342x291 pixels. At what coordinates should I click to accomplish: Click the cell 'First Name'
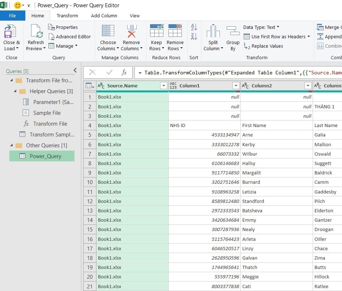pyautogui.click(x=277, y=125)
